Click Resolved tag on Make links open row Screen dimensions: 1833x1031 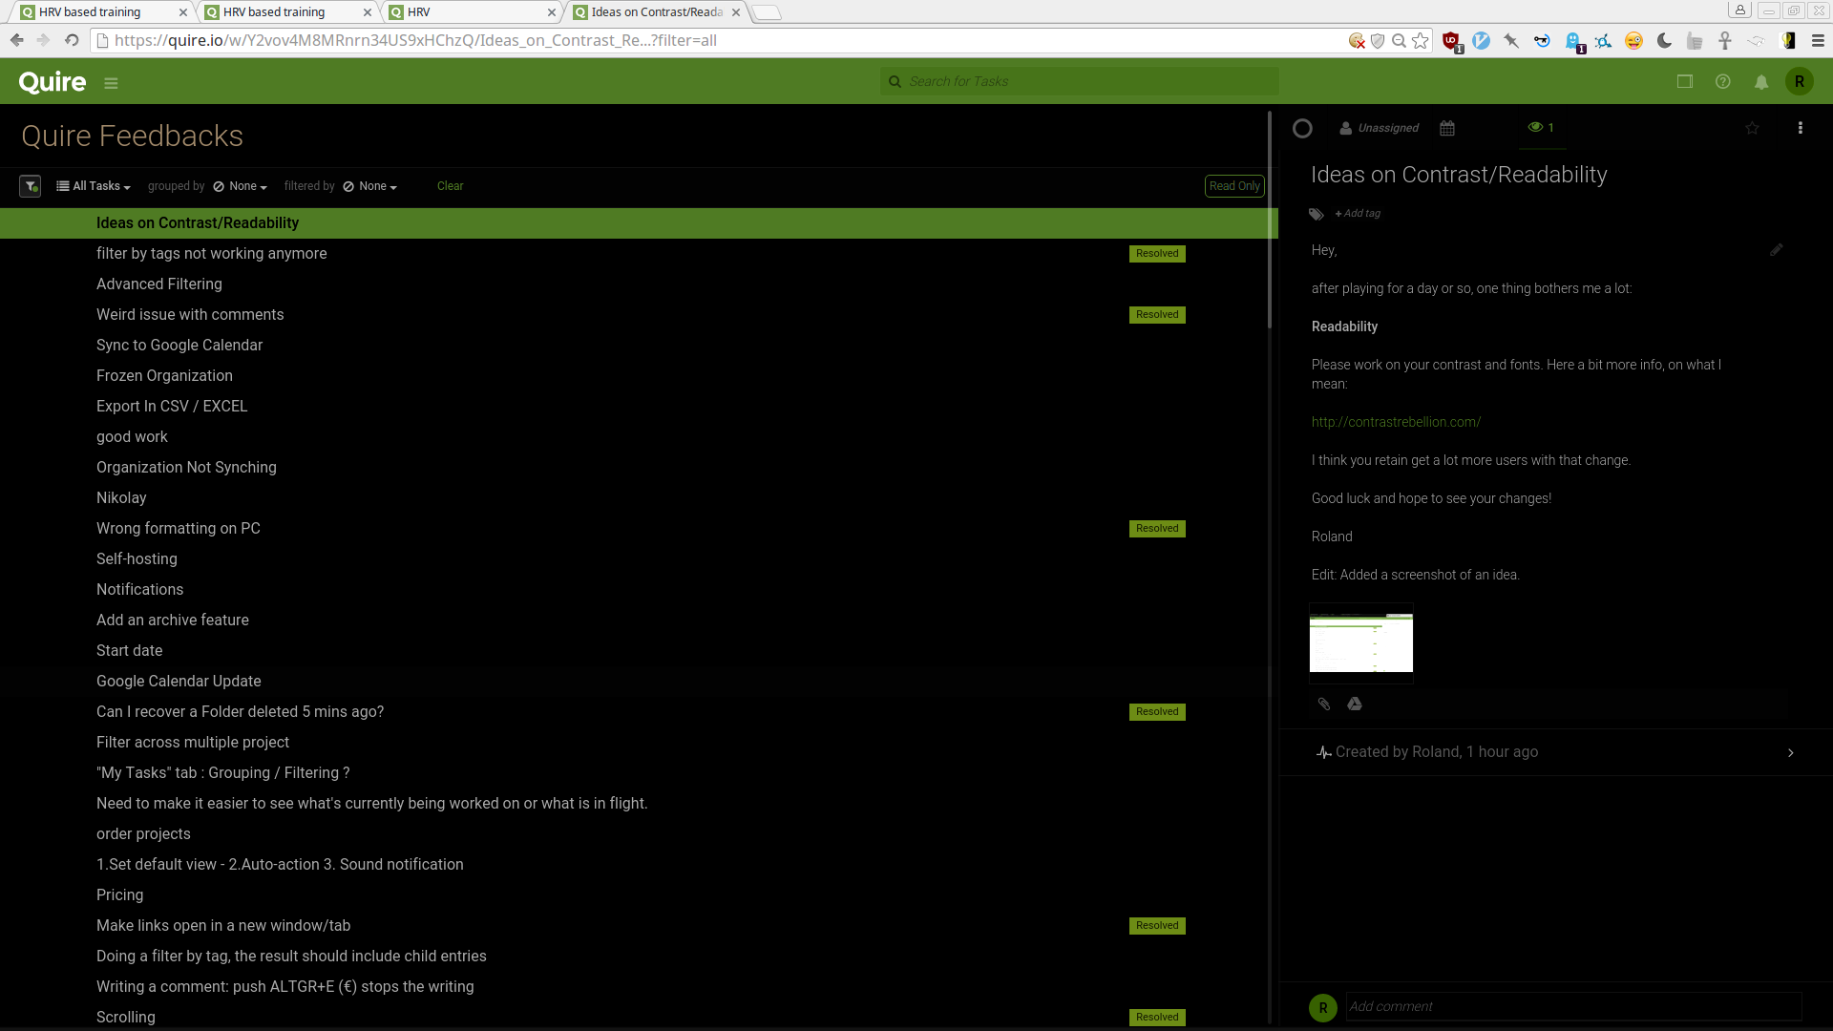(1157, 926)
